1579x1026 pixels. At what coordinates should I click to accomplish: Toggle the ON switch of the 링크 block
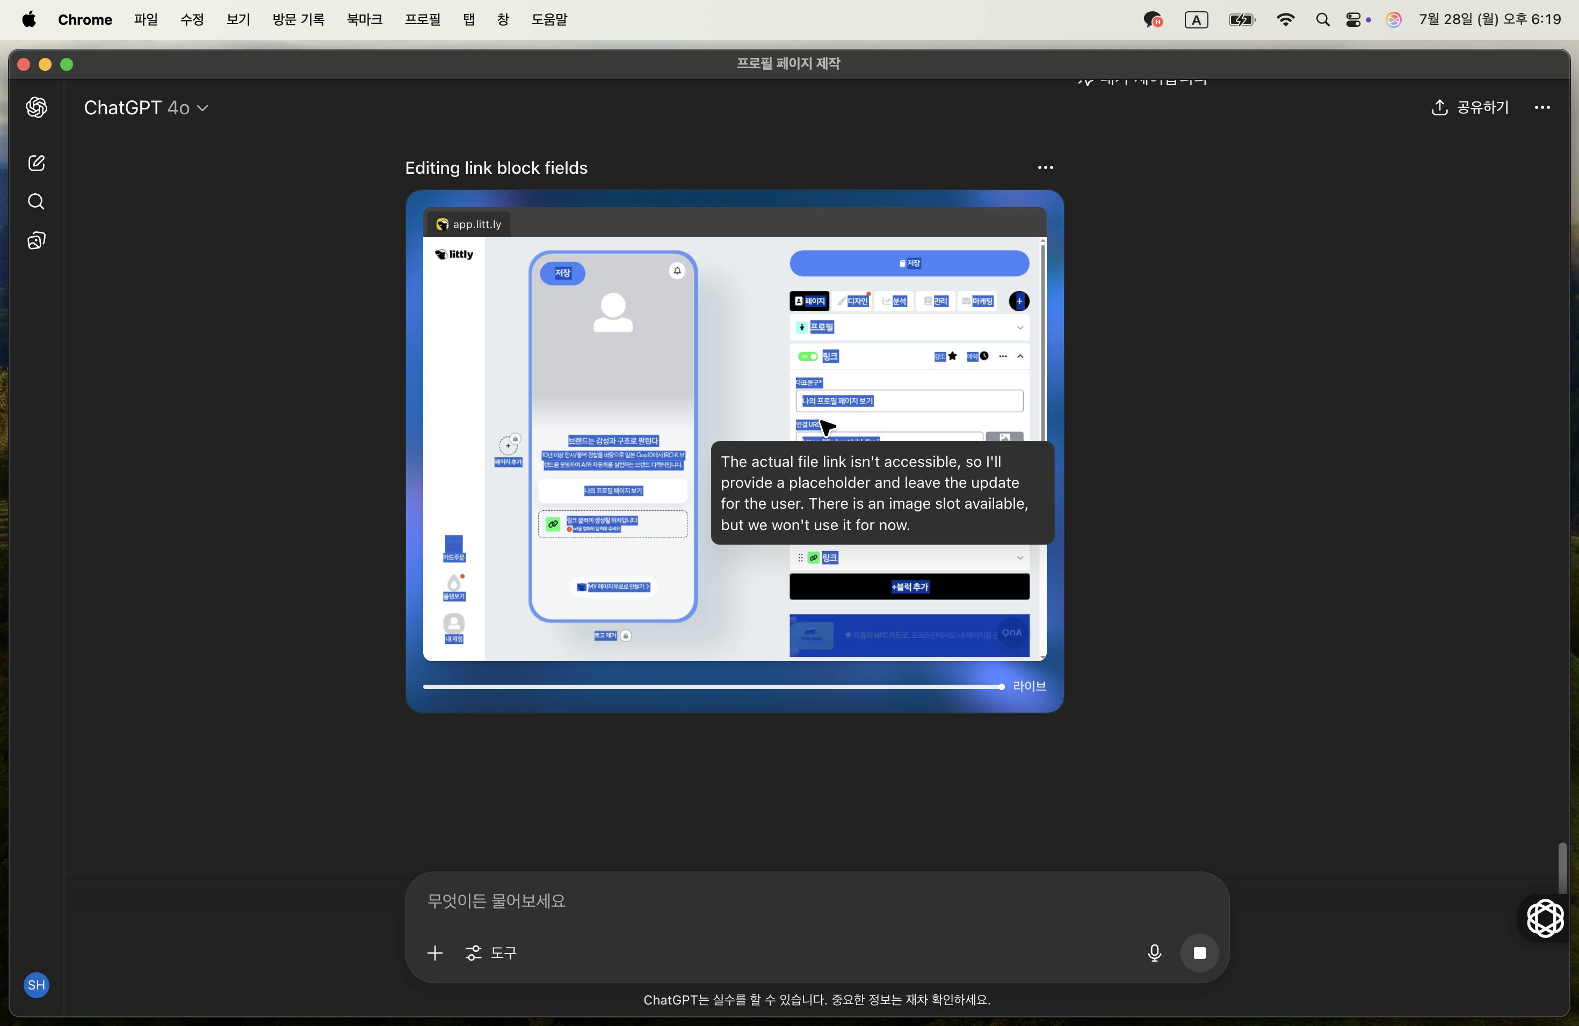807,357
